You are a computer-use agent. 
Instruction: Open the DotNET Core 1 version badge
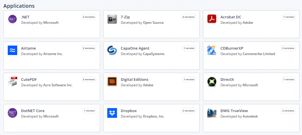89,111
